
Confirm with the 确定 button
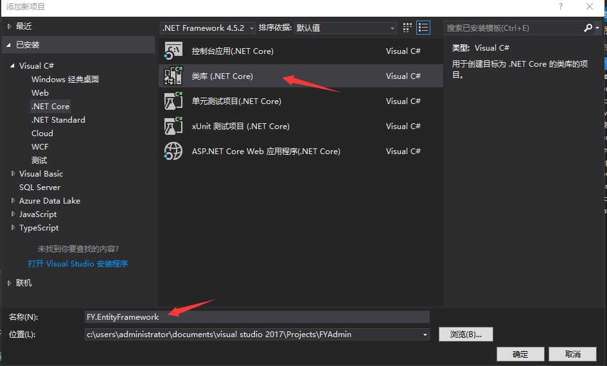click(520, 354)
